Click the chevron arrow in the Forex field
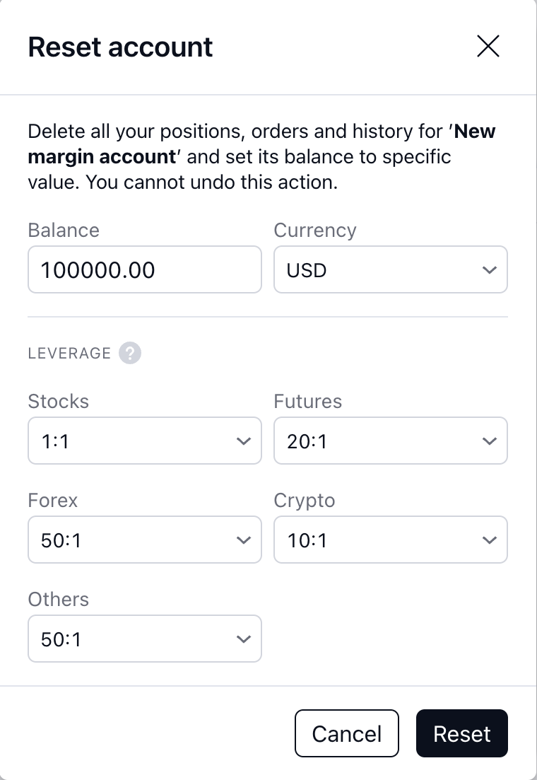 coord(243,540)
